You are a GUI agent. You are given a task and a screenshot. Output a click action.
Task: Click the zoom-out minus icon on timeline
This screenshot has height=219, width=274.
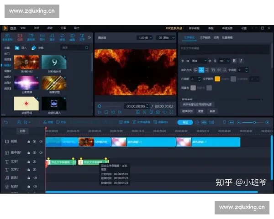[239, 122]
